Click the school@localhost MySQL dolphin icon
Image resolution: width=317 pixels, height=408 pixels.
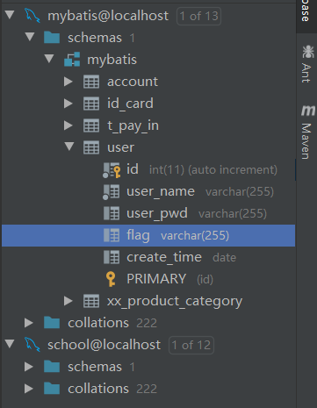(x=32, y=345)
